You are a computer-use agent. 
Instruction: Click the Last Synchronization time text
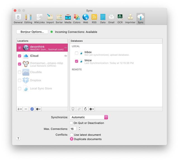[109, 63]
